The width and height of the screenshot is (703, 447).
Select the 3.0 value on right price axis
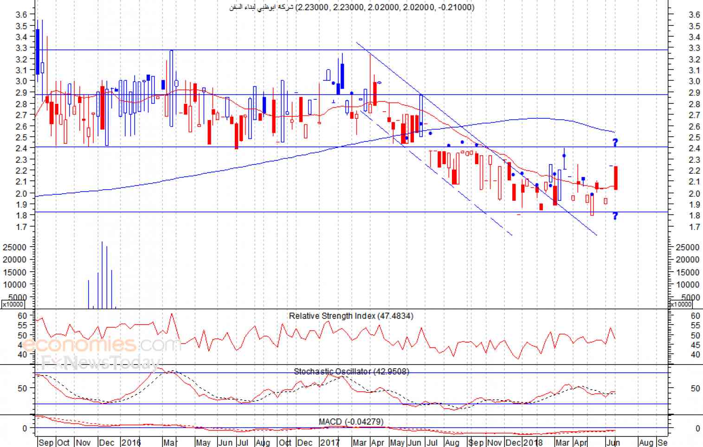[694, 82]
